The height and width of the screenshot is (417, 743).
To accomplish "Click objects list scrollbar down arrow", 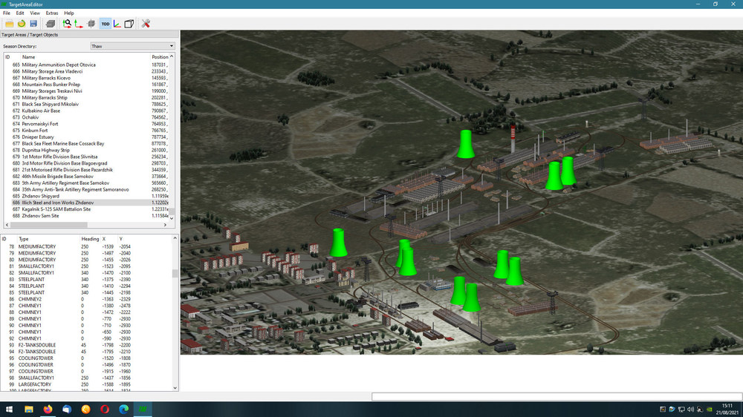I will pyautogui.click(x=175, y=388).
